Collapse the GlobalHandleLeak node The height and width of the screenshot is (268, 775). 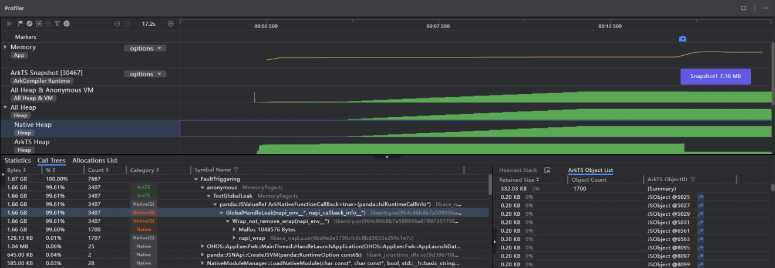tap(221, 212)
